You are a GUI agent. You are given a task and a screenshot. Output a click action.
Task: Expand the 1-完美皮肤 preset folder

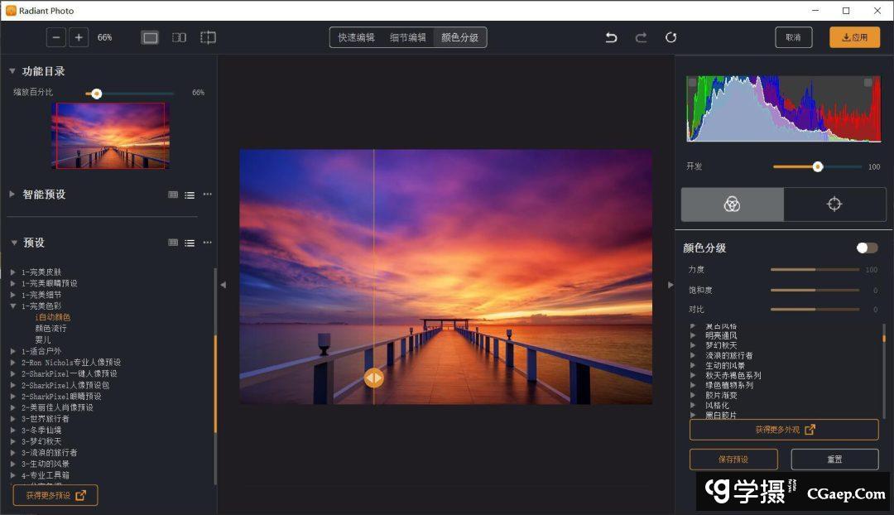point(12,272)
